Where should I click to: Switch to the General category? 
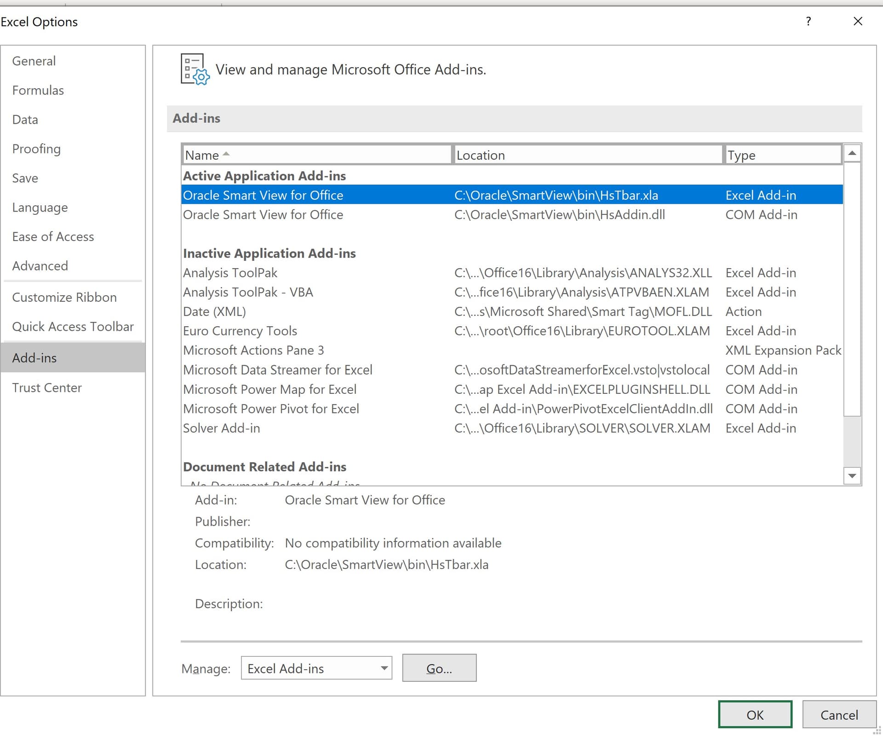pyautogui.click(x=34, y=61)
